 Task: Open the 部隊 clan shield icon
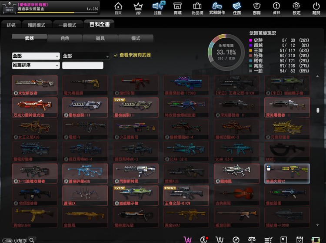click(257, 8)
